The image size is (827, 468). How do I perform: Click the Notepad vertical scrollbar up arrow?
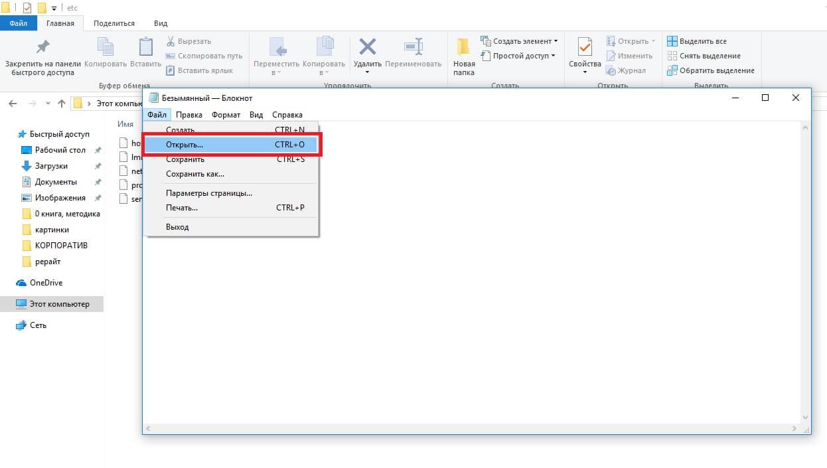click(x=806, y=127)
